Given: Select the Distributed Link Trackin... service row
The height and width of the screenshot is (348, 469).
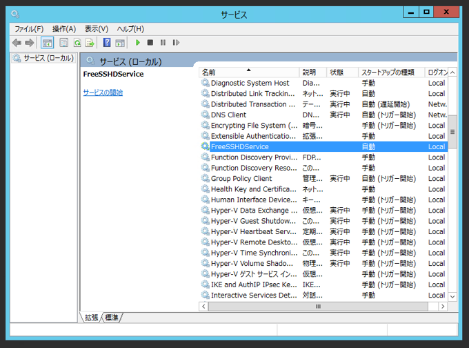Looking at the screenshot, I should (323, 93).
